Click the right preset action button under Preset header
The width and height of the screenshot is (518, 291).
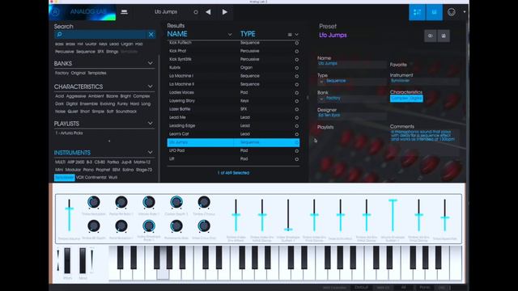(444, 36)
